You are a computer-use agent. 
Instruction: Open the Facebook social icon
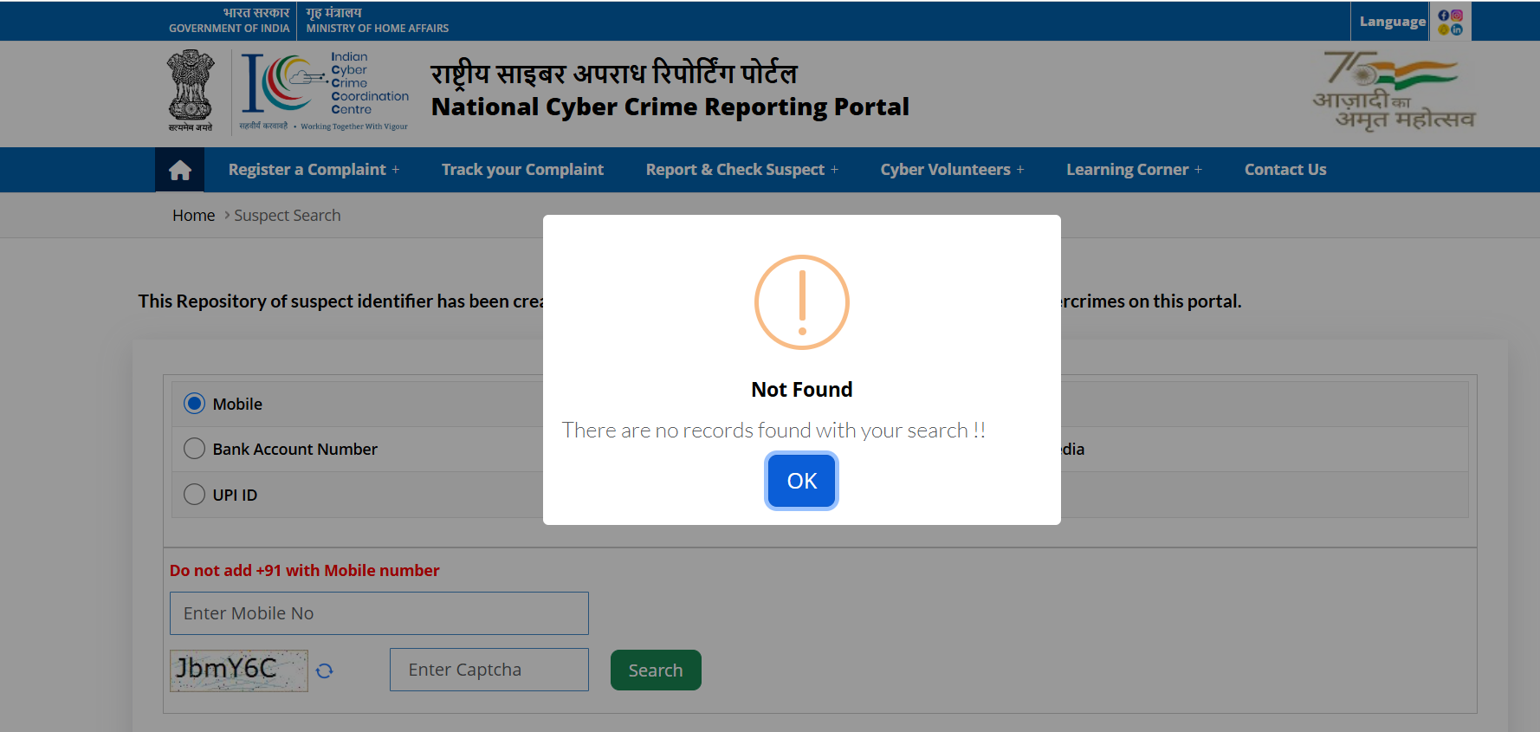pos(1444,16)
